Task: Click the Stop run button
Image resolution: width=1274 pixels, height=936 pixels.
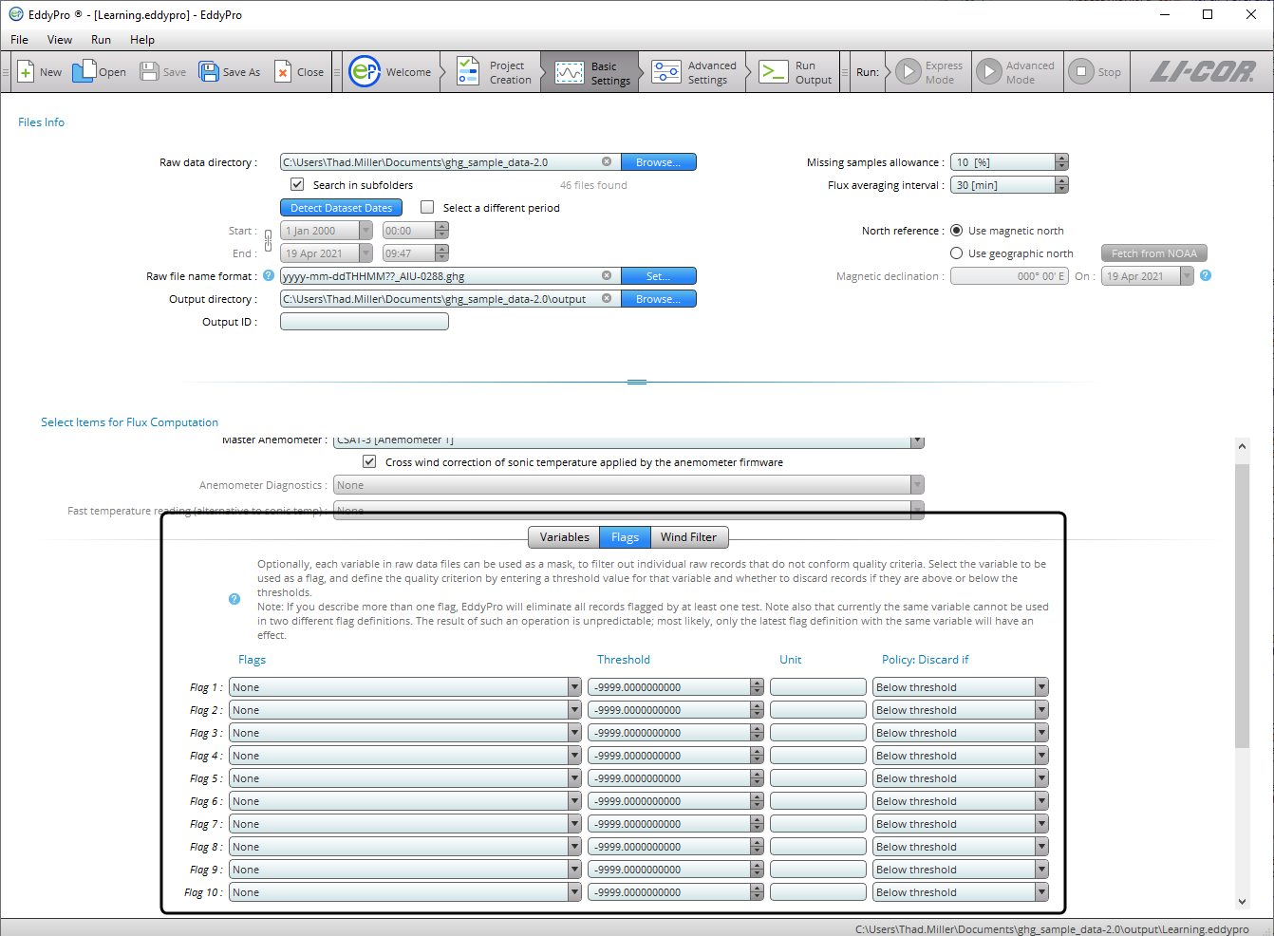Action: [x=1095, y=72]
